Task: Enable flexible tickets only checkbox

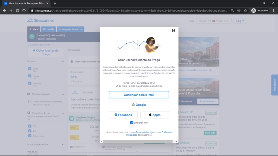Action: [30, 102]
